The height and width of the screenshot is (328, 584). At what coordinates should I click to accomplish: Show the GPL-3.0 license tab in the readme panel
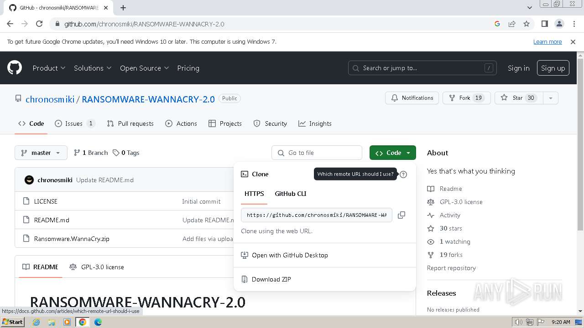(x=97, y=267)
